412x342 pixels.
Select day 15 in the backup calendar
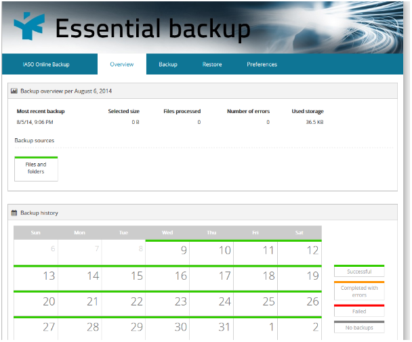(123, 278)
